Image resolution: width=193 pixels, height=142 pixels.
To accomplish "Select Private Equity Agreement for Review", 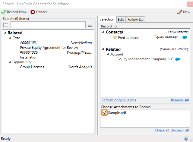I will tap(49, 48).
